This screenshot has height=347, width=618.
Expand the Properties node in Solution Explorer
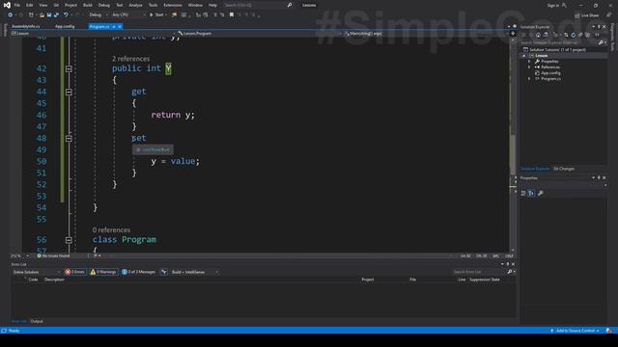pyautogui.click(x=529, y=62)
